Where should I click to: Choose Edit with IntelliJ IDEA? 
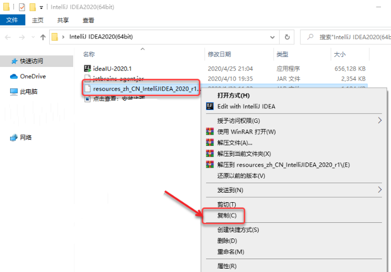click(x=246, y=107)
